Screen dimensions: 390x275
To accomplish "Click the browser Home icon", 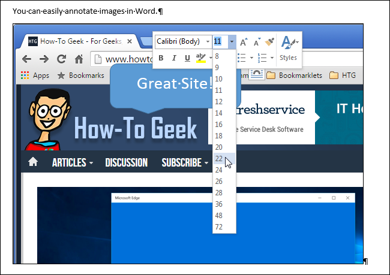I will coord(79,59).
